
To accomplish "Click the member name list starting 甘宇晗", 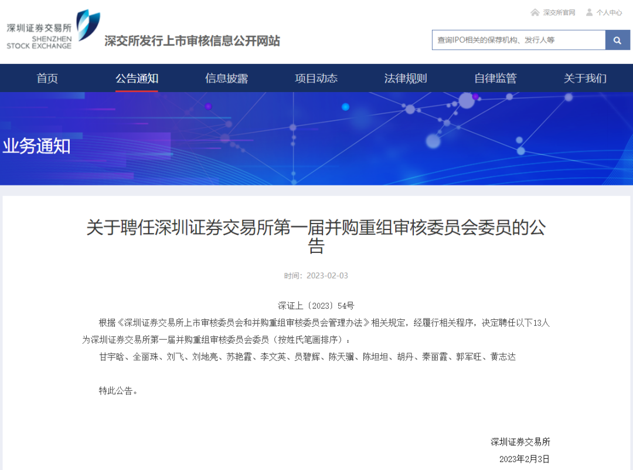I will tap(307, 357).
